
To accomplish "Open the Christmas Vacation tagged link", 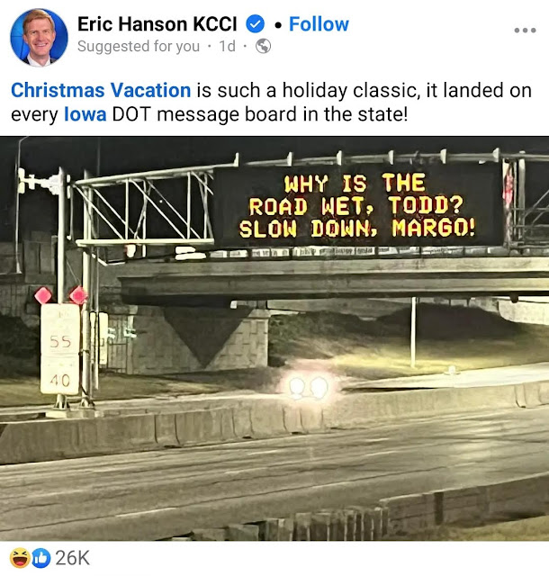I will pyautogui.click(x=101, y=90).
